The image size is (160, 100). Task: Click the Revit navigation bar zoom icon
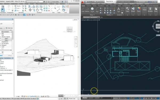pos(76,43)
